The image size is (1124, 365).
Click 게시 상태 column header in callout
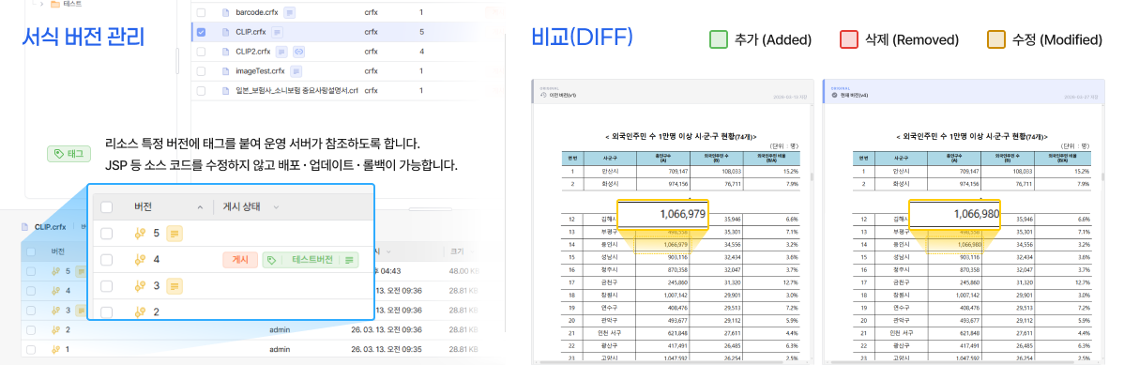(x=241, y=207)
